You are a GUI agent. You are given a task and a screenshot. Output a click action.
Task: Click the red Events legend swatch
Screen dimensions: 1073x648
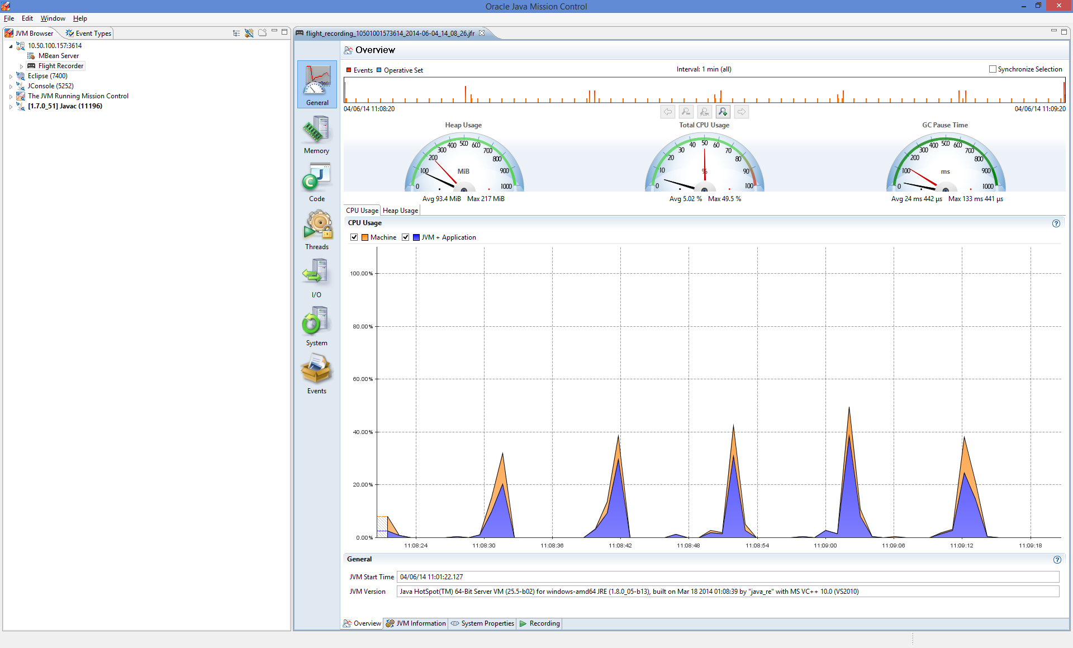349,70
